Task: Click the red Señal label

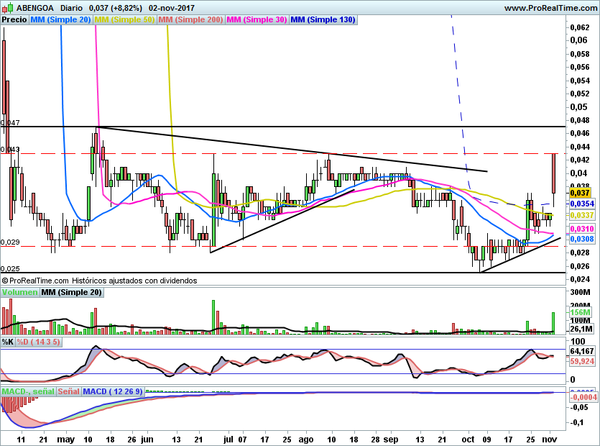Action: coord(68,391)
